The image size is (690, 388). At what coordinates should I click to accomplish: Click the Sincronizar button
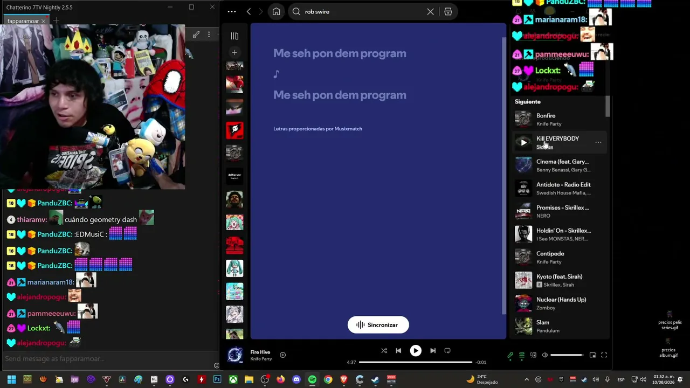(x=378, y=325)
